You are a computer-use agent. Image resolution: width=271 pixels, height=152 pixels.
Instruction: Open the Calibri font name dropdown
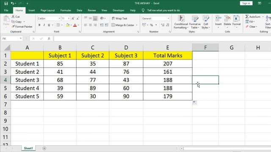tap(59, 19)
